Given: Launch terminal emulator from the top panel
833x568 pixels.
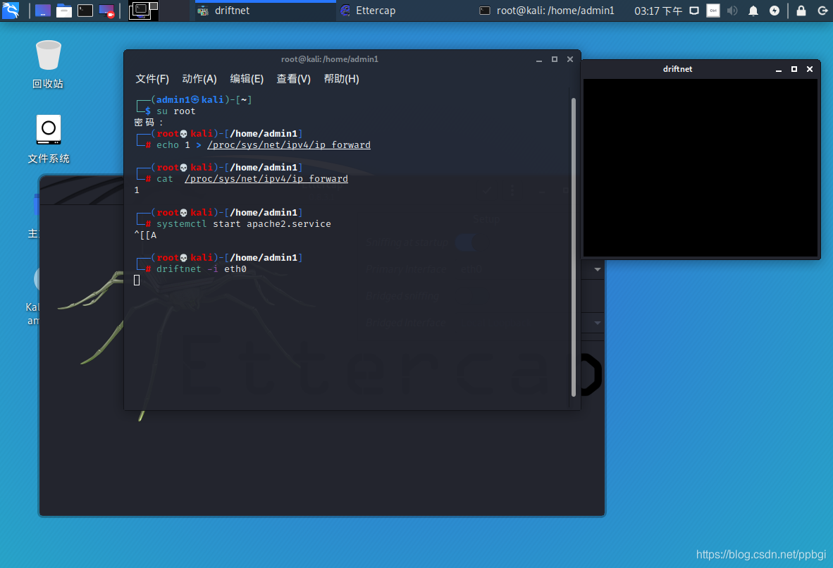Looking at the screenshot, I should pos(85,11).
